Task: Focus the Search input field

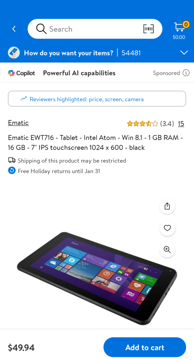Action: pyautogui.click(x=95, y=29)
